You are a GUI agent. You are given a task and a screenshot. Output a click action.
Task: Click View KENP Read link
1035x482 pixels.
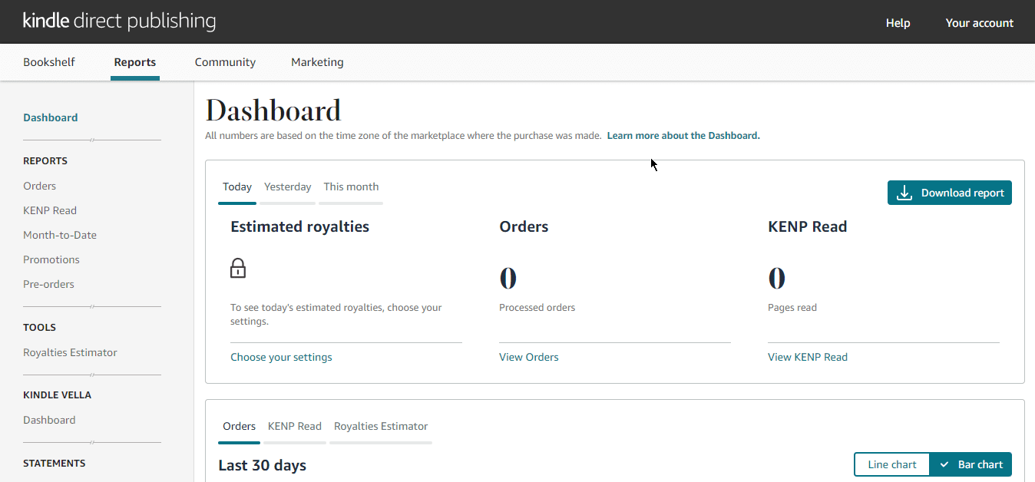point(807,357)
